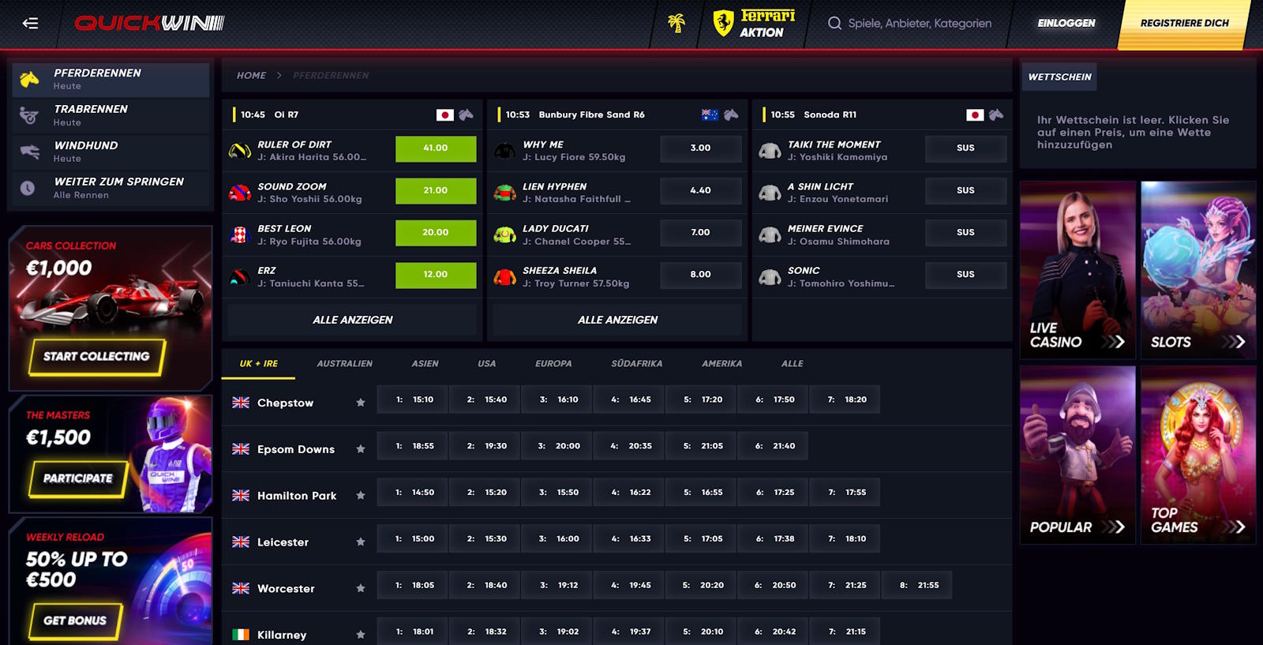1263x645 pixels.
Task: Select odds 12.00 for Erz
Action: [x=436, y=275]
